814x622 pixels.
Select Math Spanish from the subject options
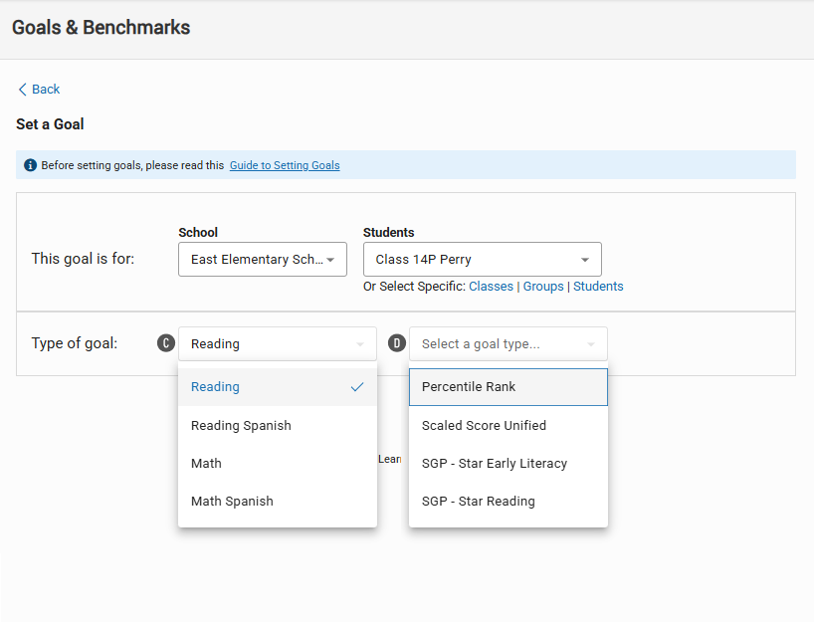point(232,501)
